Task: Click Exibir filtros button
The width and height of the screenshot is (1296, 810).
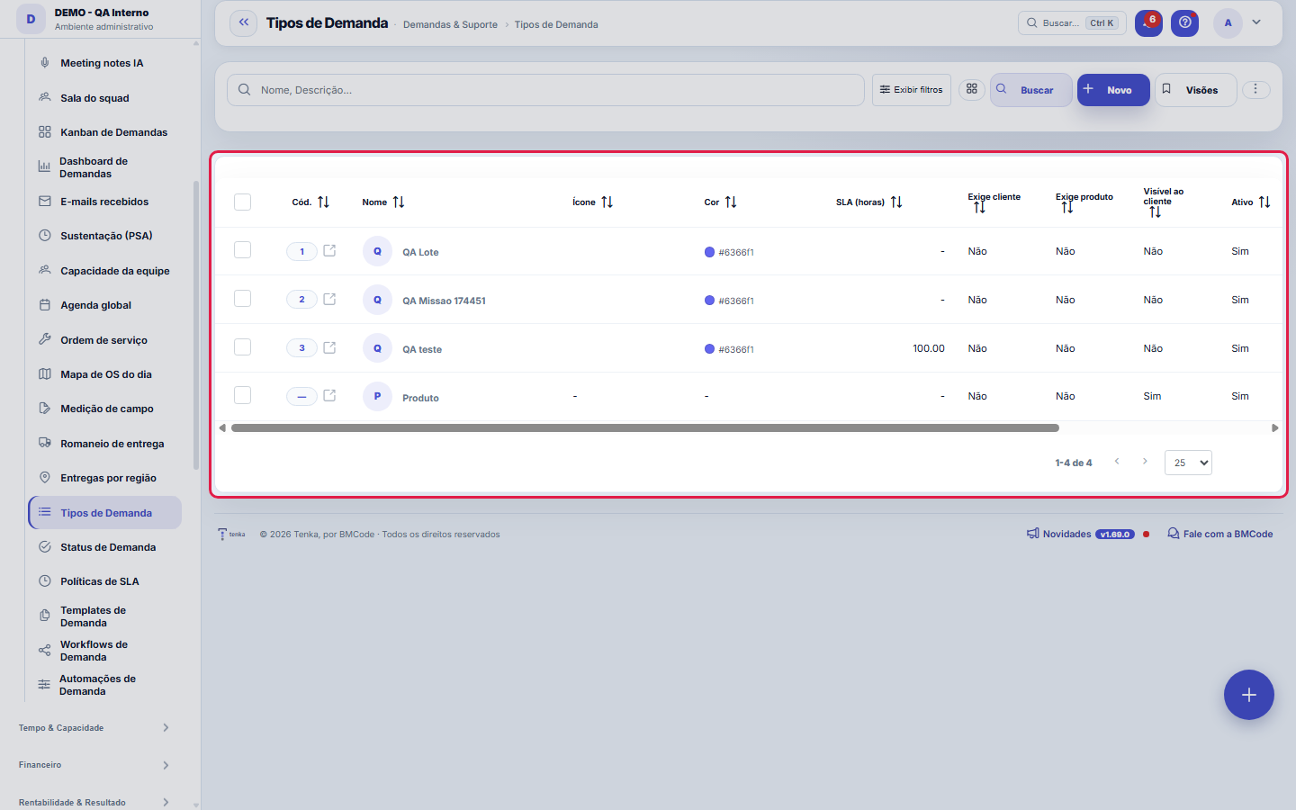Action: (911, 90)
